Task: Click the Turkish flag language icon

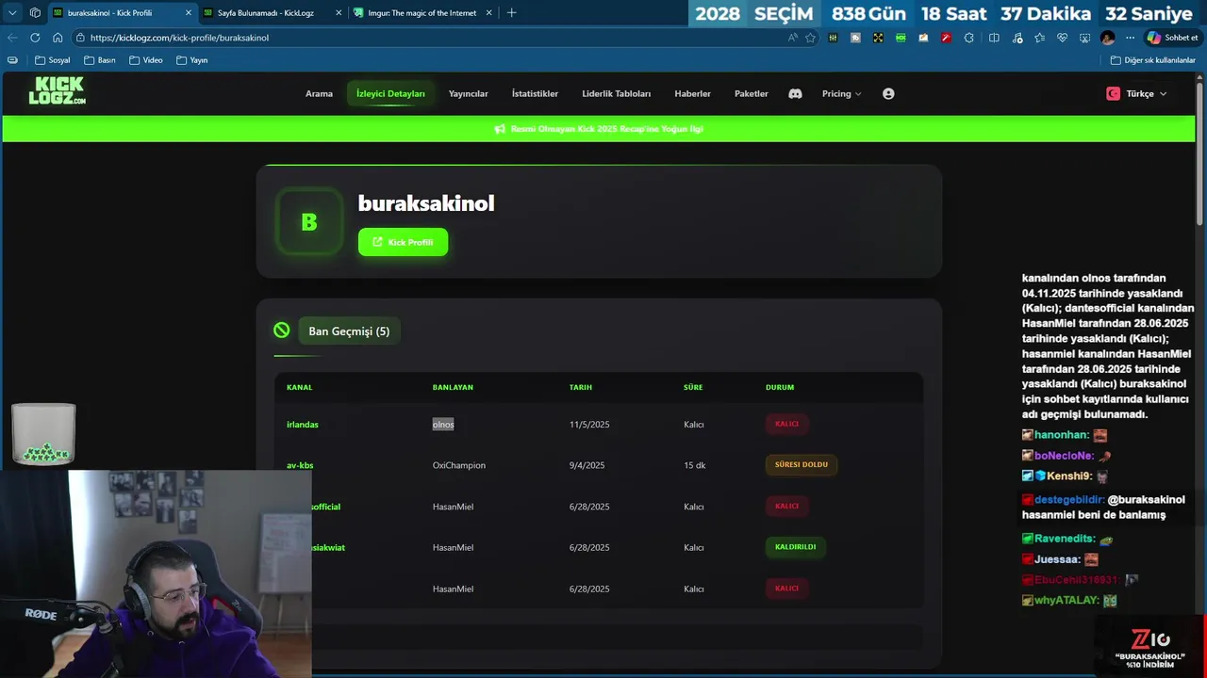Action: (x=1113, y=94)
